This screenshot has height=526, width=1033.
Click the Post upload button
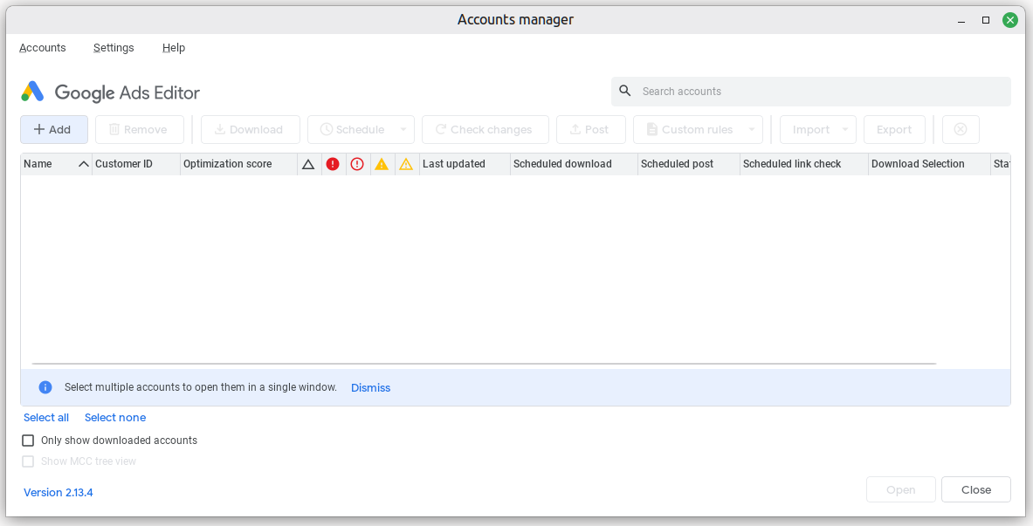click(x=591, y=130)
